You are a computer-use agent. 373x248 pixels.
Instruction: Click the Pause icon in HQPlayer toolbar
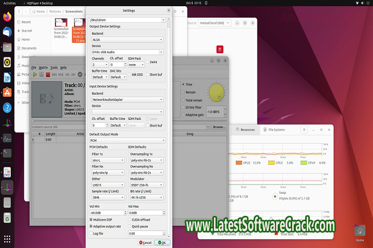coord(41,74)
